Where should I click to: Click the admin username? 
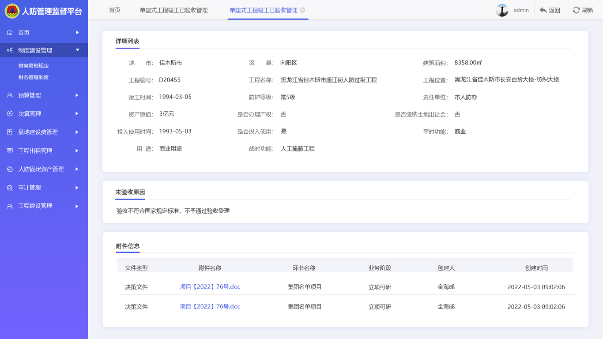pyautogui.click(x=521, y=10)
